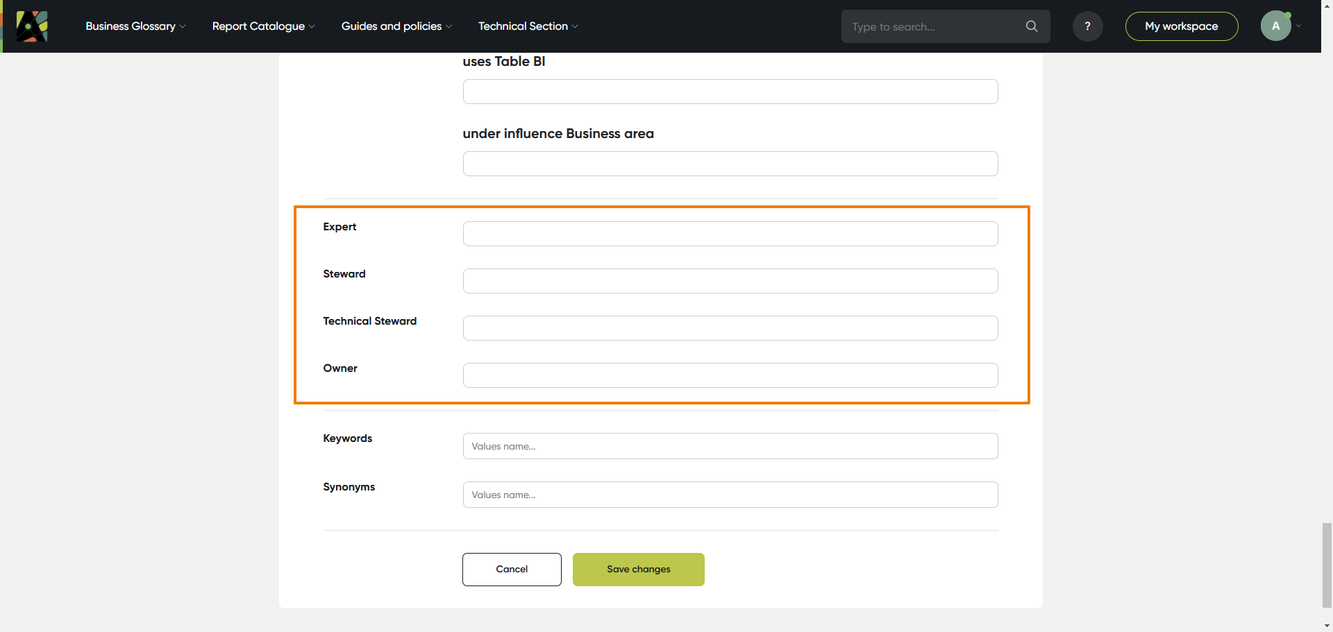Click the application logo in top-left corner
1333x632 pixels.
[32, 26]
